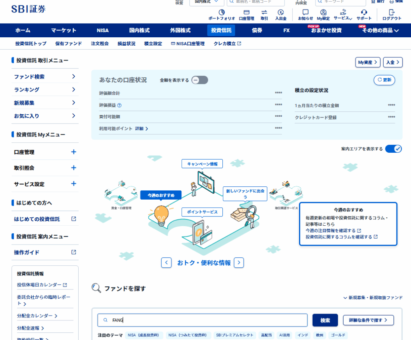Click the help icon beside 評価損益
Image resolution: width=411 pixels, height=340 pixels.
click(119, 105)
